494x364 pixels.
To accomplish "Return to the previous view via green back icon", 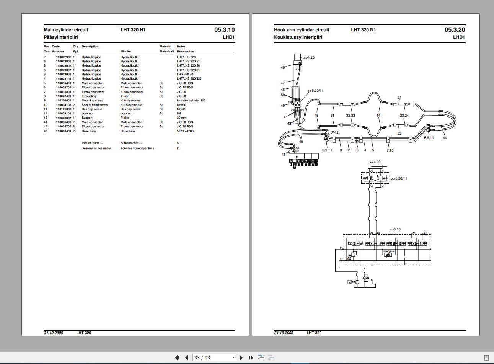I will coord(262,357).
